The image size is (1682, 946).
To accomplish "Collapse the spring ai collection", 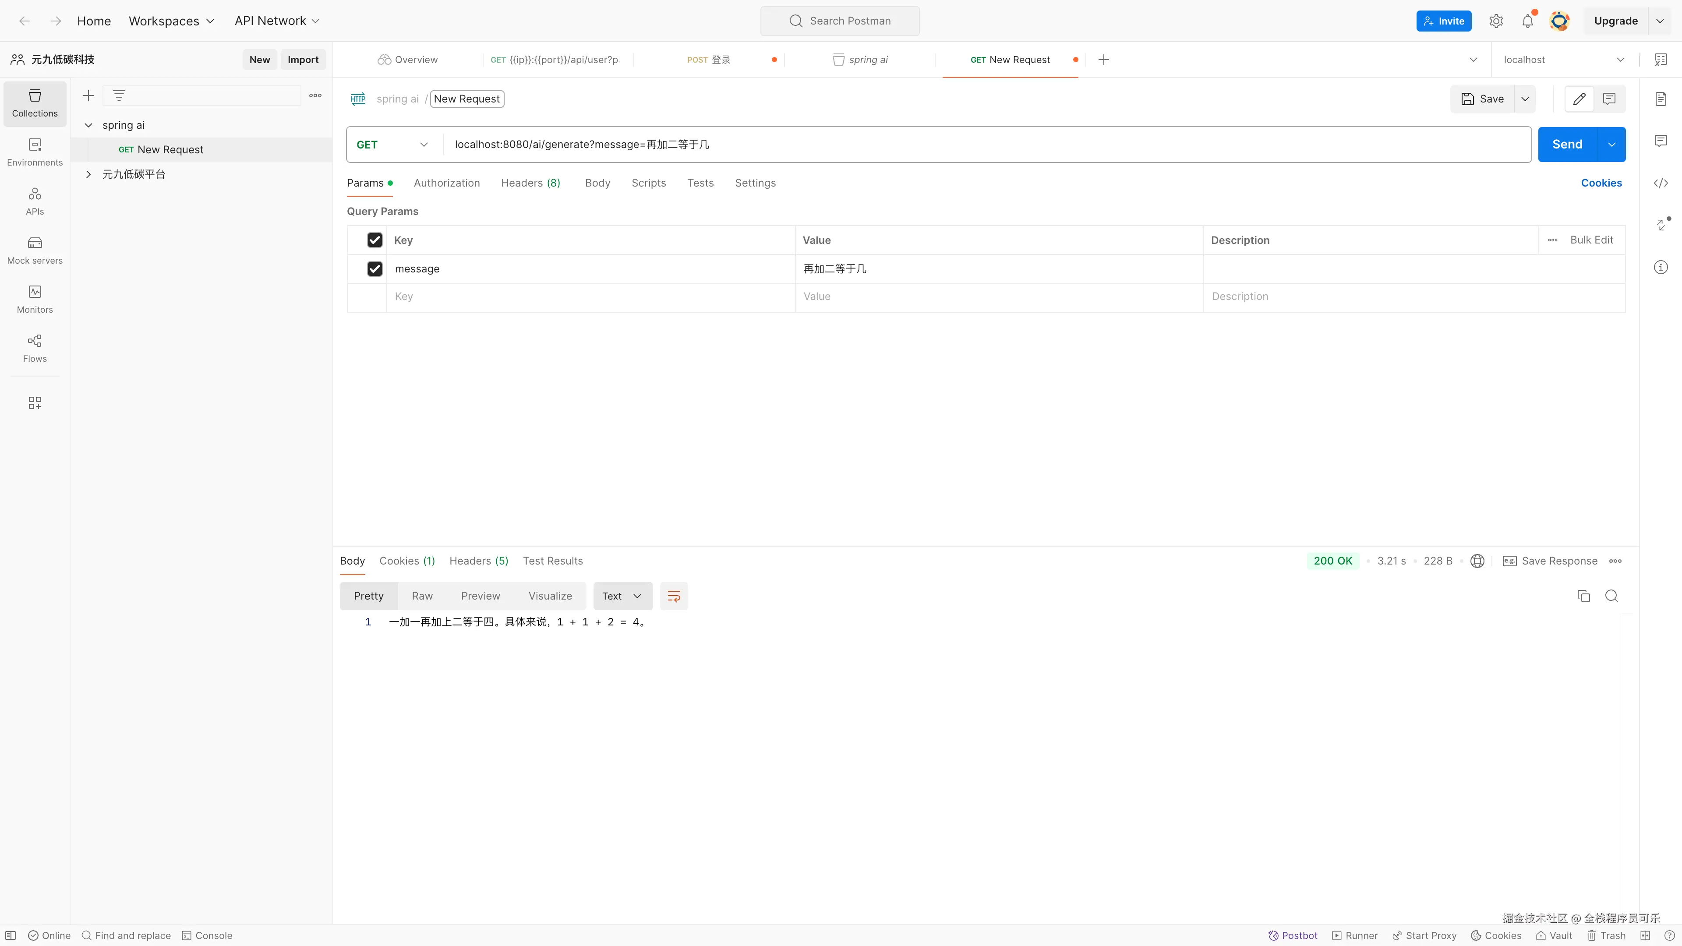I will pyautogui.click(x=89, y=125).
